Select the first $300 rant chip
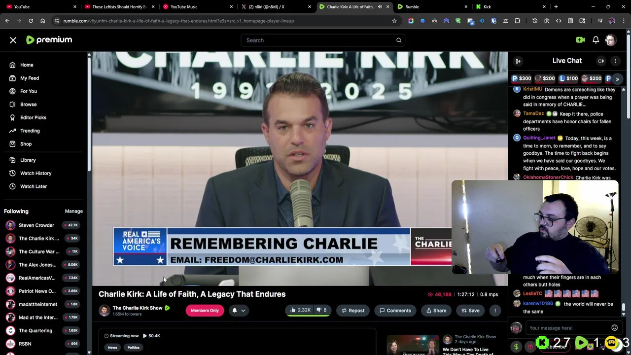Image resolution: width=631 pixels, height=355 pixels. (x=521, y=78)
